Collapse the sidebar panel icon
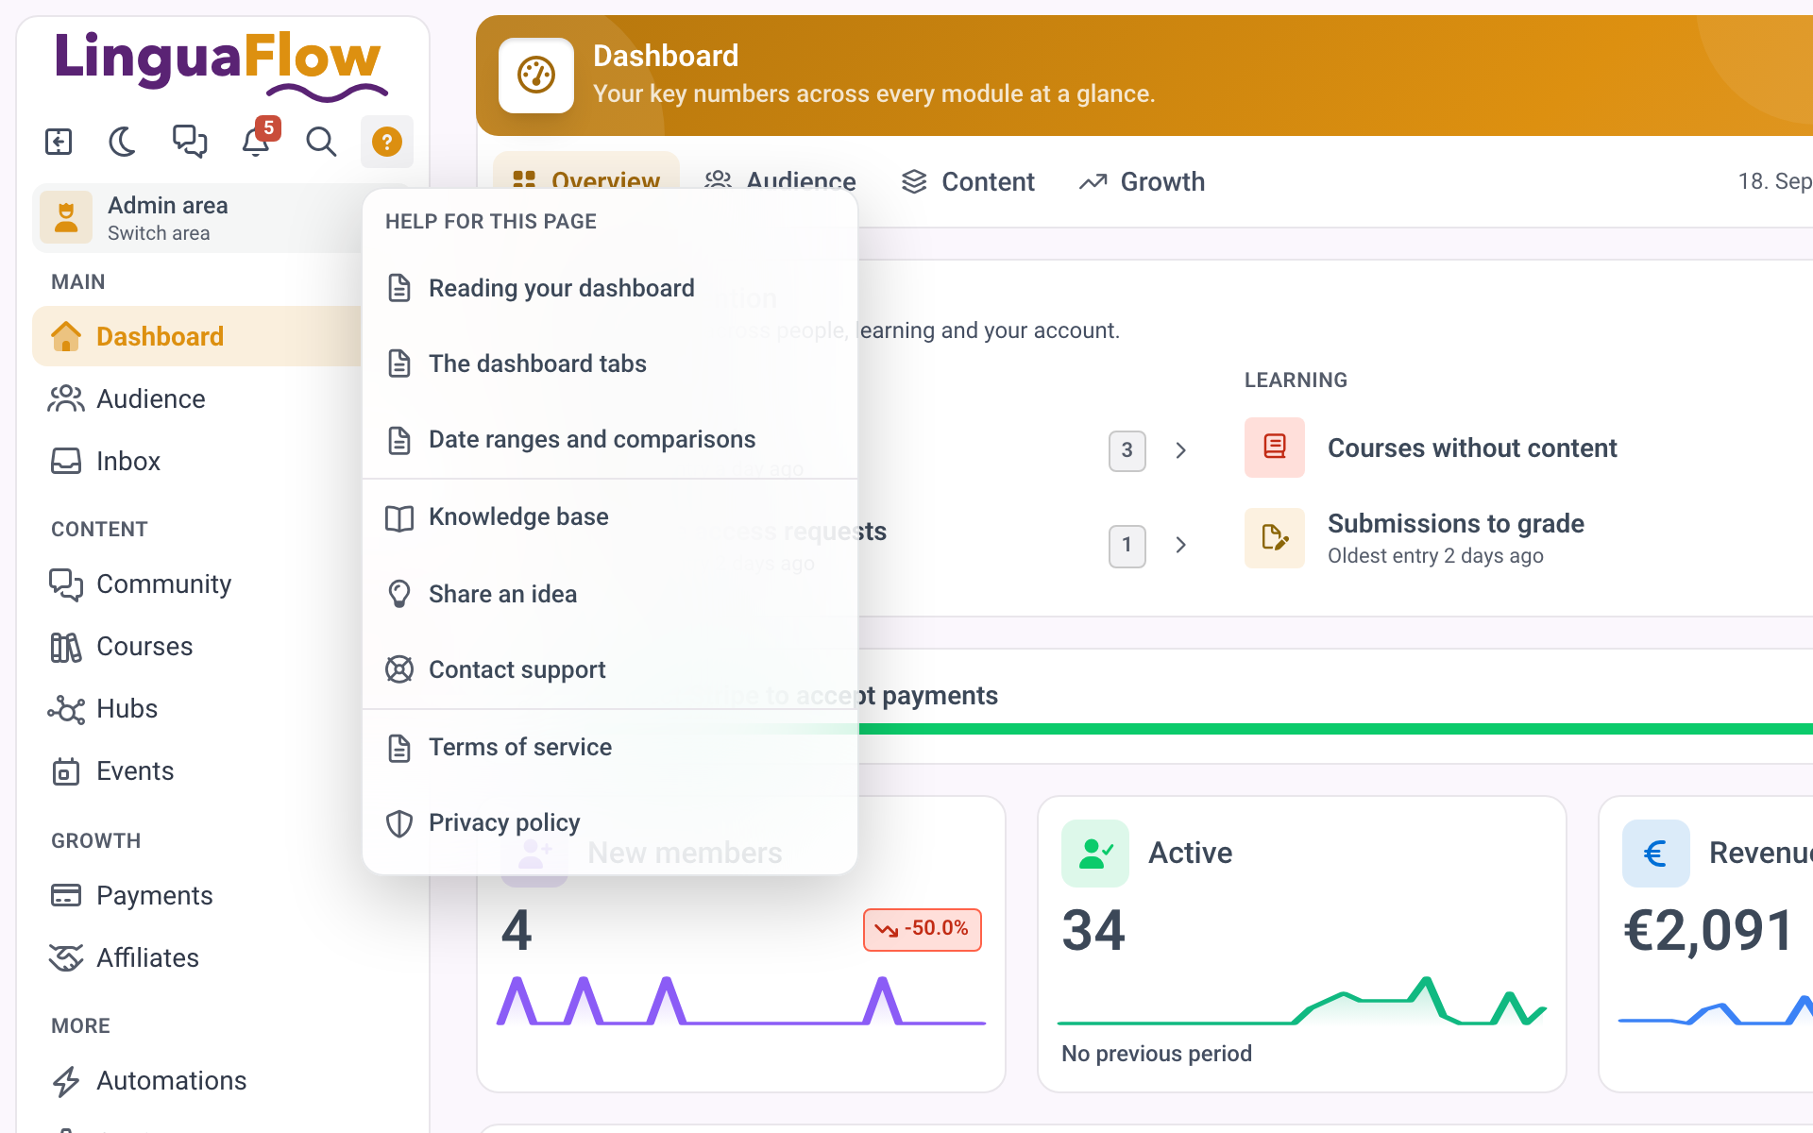Screen dimensions: 1813x1133 [x=59, y=142]
